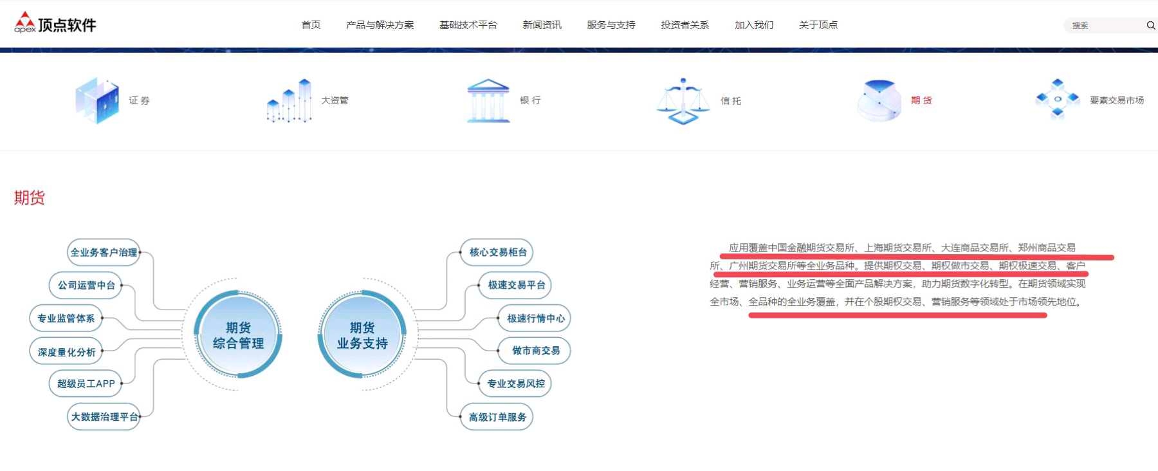Click the 做市商交易 node
The height and width of the screenshot is (471, 1158).
click(535, 351)
